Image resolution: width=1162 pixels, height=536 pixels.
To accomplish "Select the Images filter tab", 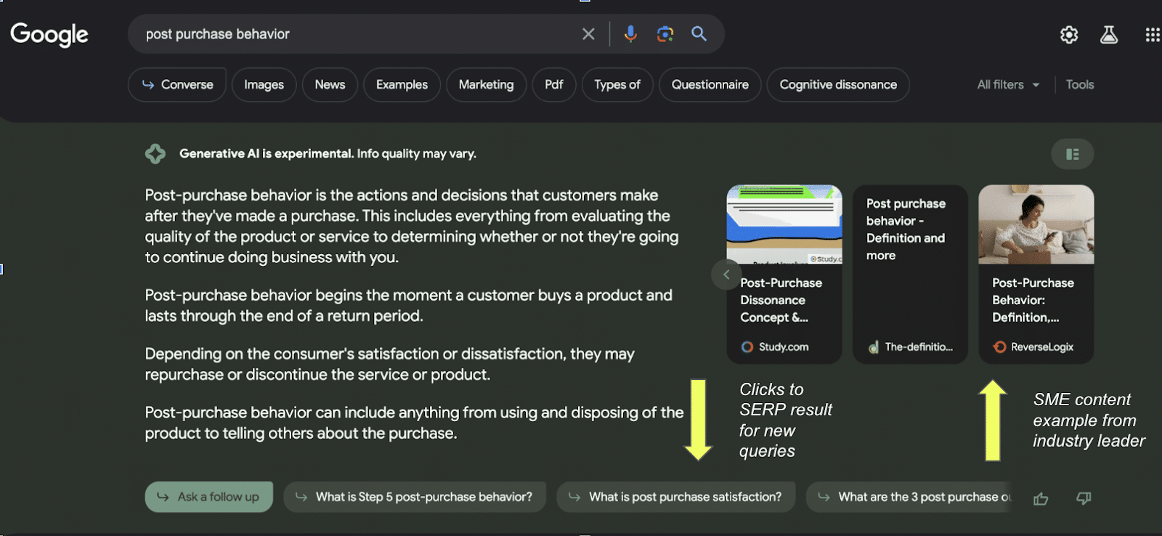I will coord(264,85).
